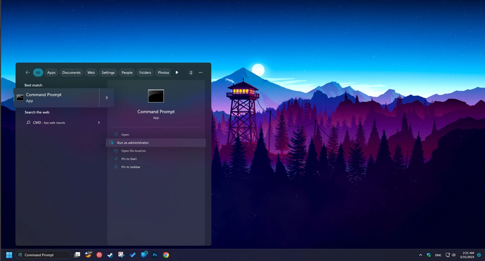The image size is (485, 261).
Task: Open Windows Security shield tray icon
Action: pos(429,255)
